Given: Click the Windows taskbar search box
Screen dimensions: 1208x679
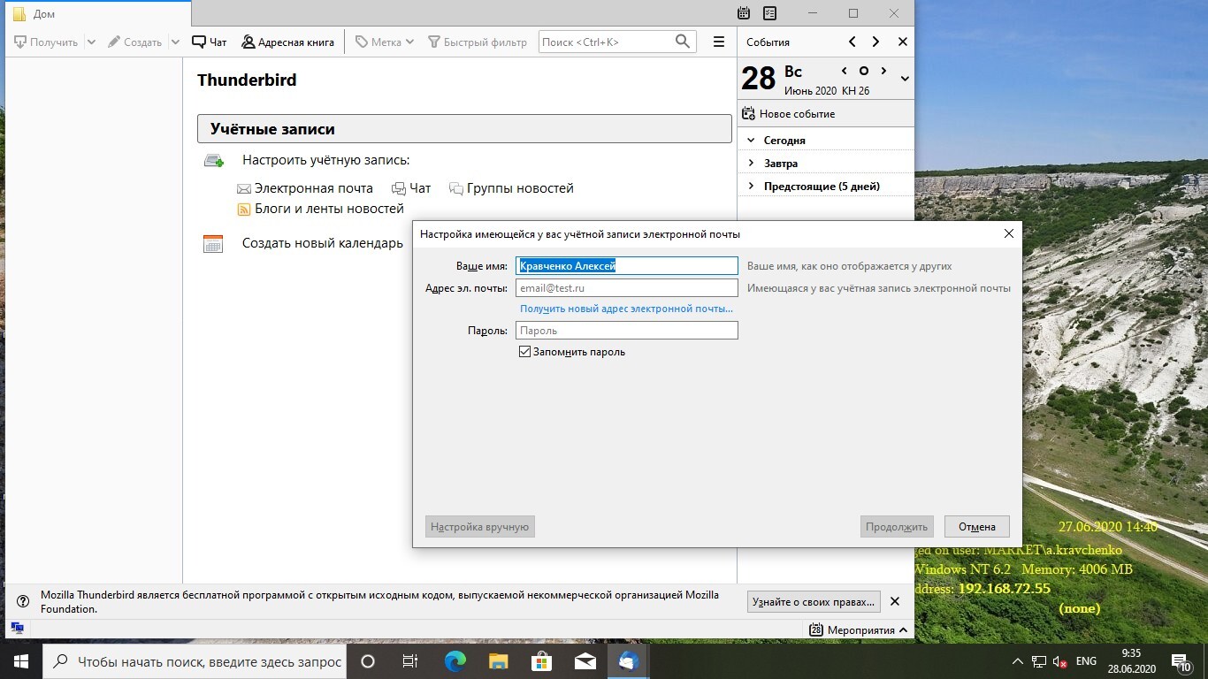Looking at the screenshot, I should pos(194,661).
